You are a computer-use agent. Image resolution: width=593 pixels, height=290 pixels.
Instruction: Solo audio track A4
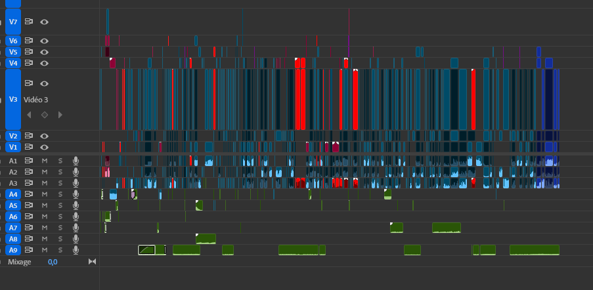click(x=60, y=194)
